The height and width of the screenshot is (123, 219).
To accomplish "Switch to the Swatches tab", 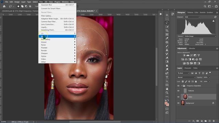I will (x=203, y=12).
